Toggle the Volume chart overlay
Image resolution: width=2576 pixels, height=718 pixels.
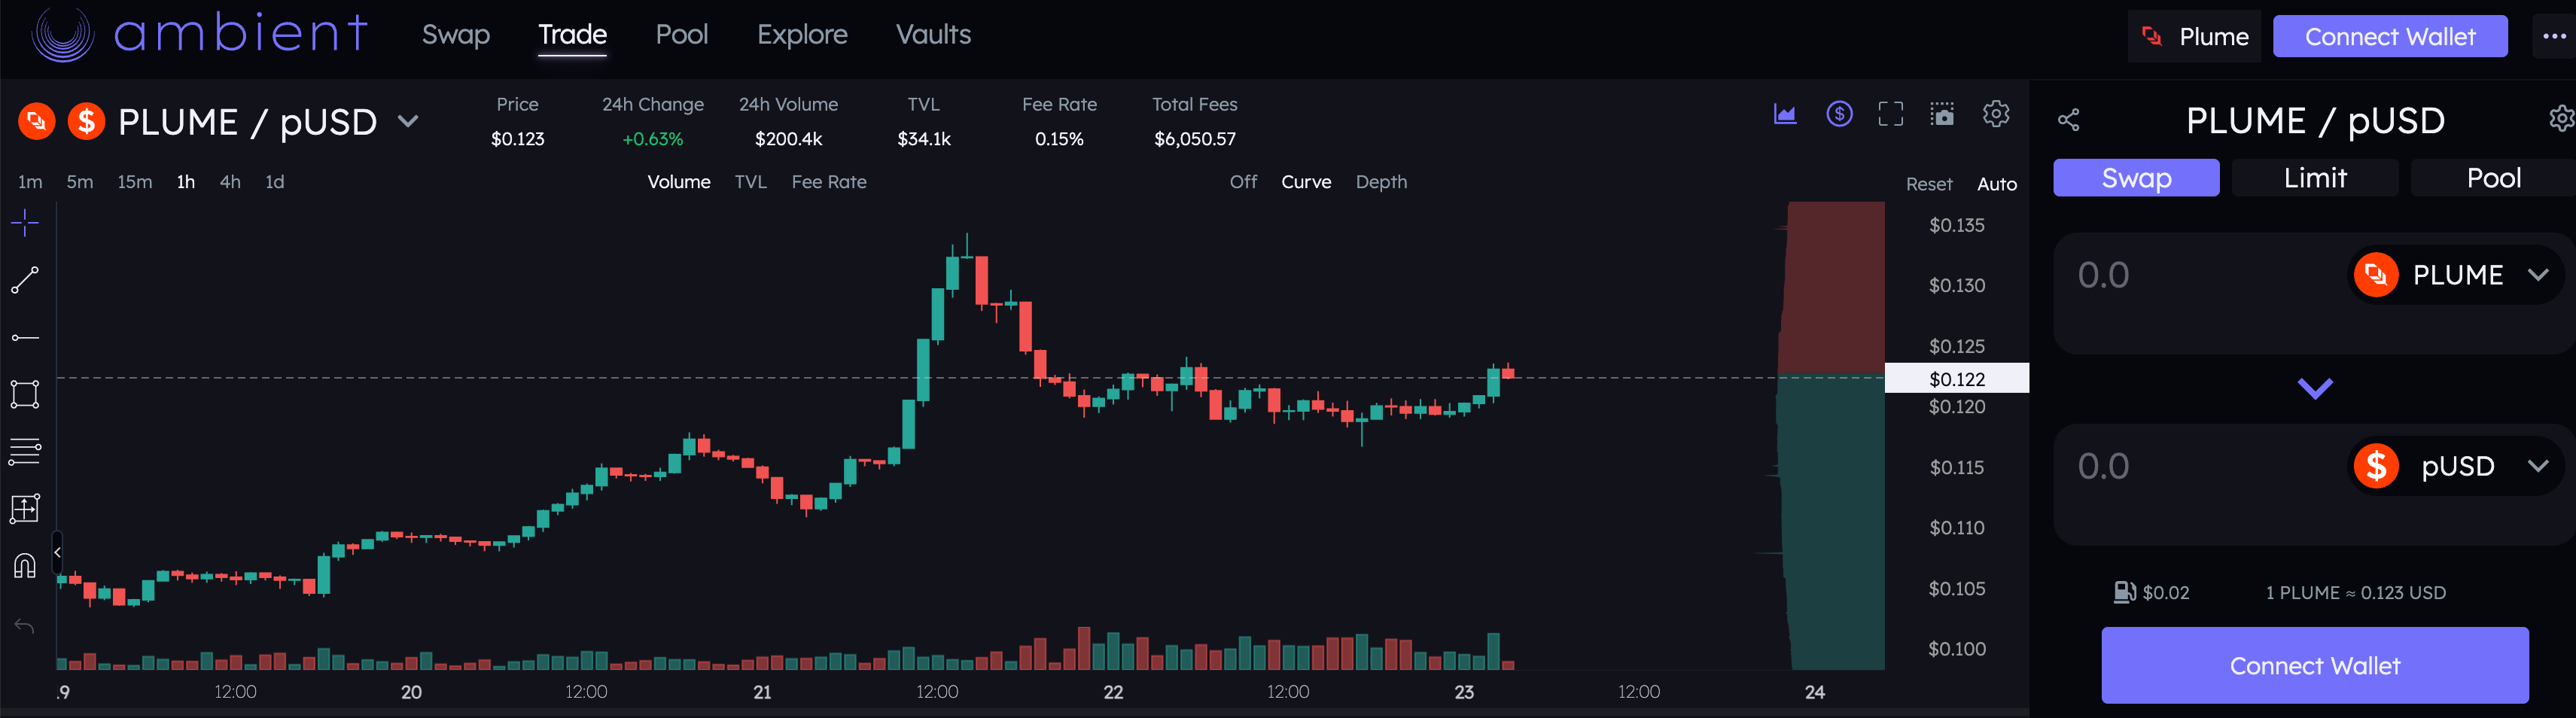pyautogui.click(x=678, y=182)
